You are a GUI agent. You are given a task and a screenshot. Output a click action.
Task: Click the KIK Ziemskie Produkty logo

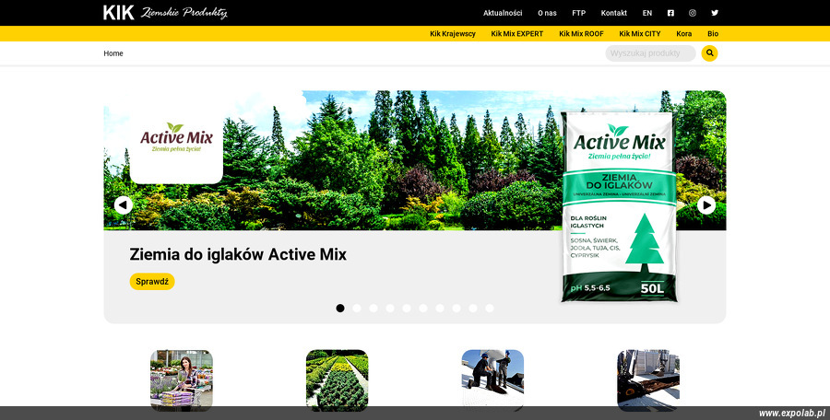(165, 13)
